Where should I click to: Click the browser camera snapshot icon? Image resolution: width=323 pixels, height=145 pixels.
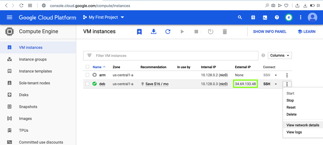point(273,6)
